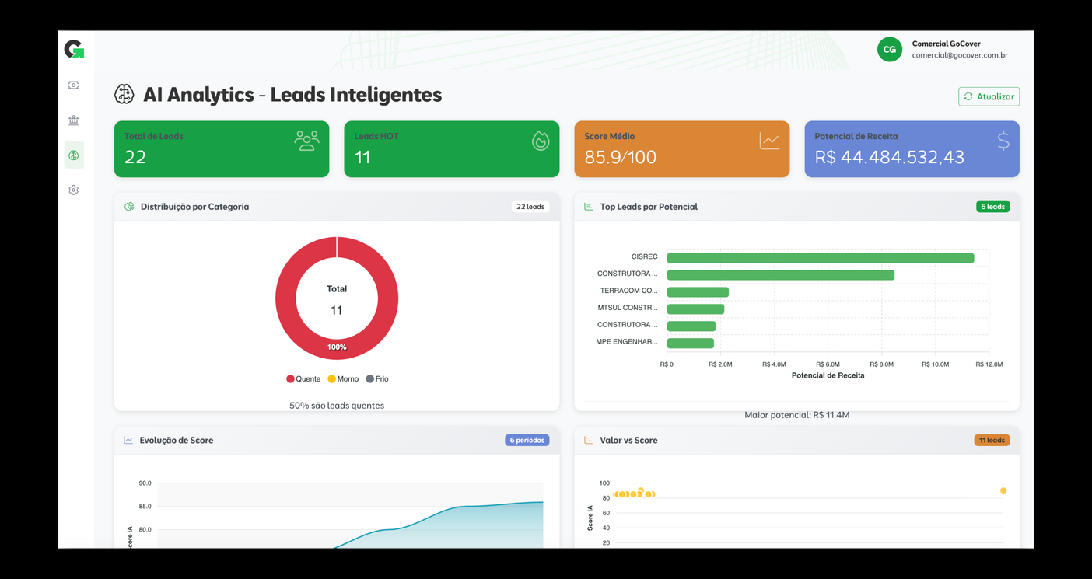This screenshot has height=579, width=1092.
Task: Click the chart icon on Score Médio card
Action: tap(769, 141)
